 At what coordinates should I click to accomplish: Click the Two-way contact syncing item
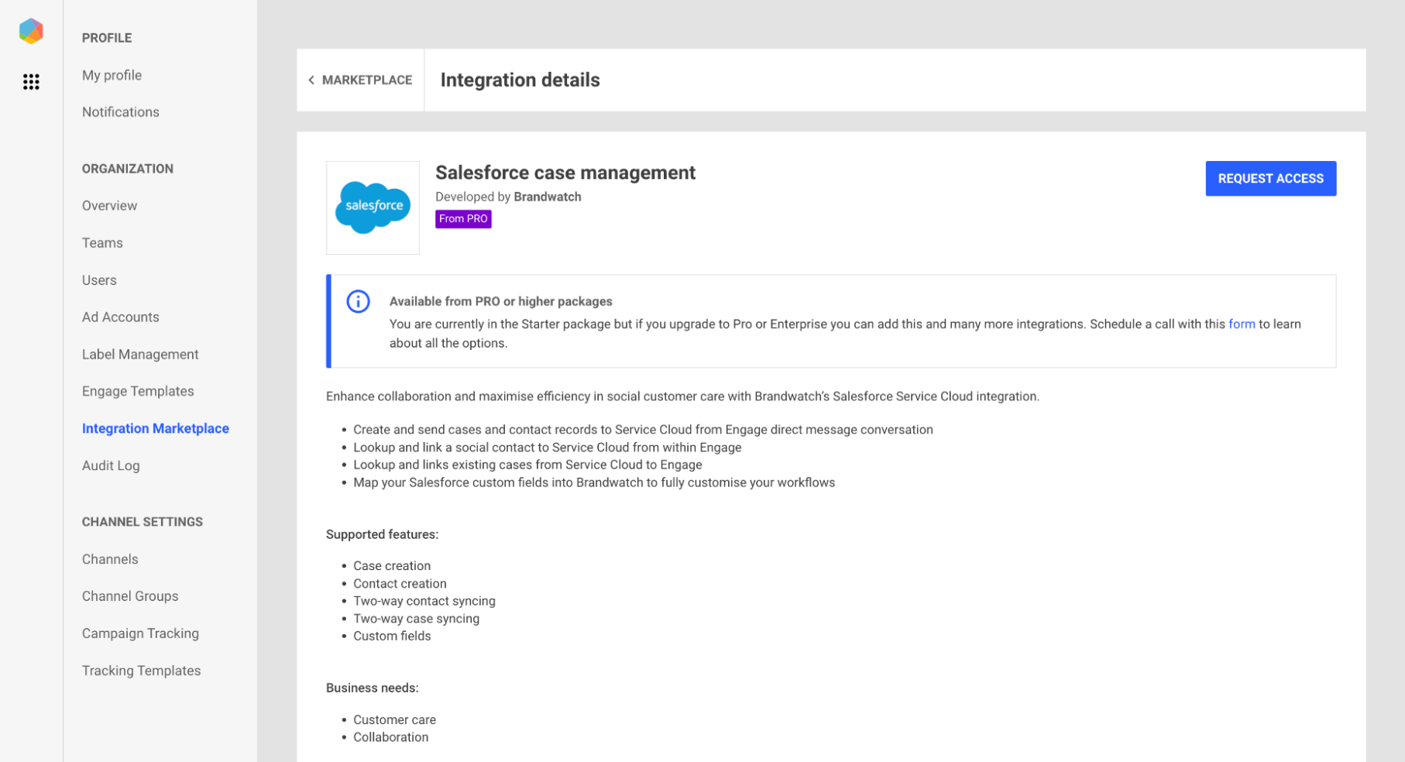pos(424,601)
